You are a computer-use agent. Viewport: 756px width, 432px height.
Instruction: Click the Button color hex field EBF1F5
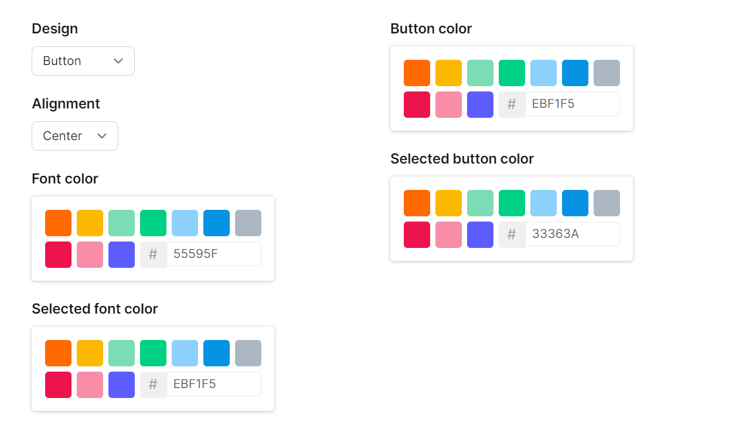[x=573, y=104]
